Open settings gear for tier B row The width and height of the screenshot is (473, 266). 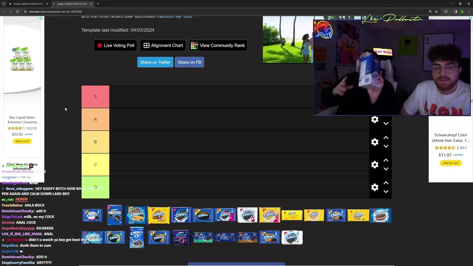click(x=375, y=142)
